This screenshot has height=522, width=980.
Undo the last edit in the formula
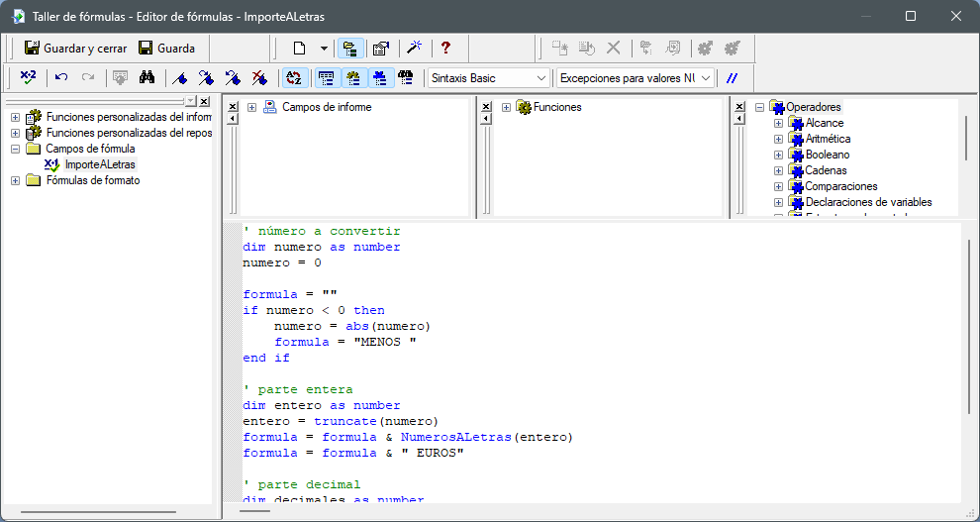click(61, 77)
